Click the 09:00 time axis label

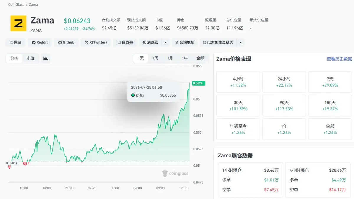[160, 188]
